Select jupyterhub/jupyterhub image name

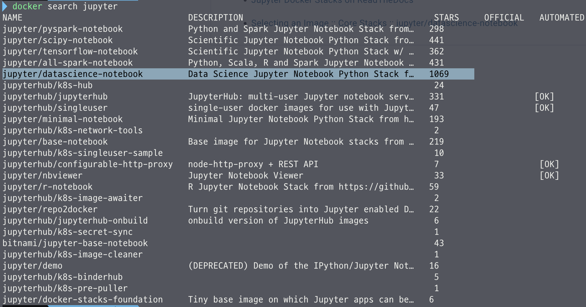(x=55, y=96)
